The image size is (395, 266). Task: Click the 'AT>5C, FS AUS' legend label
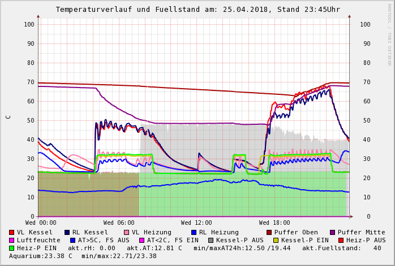[104, 240]
